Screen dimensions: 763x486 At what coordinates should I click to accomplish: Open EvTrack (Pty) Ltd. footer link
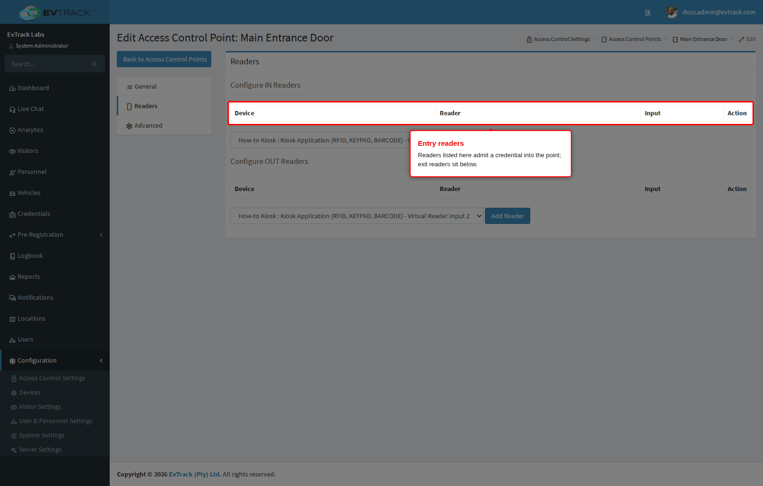tap(195, 474)
